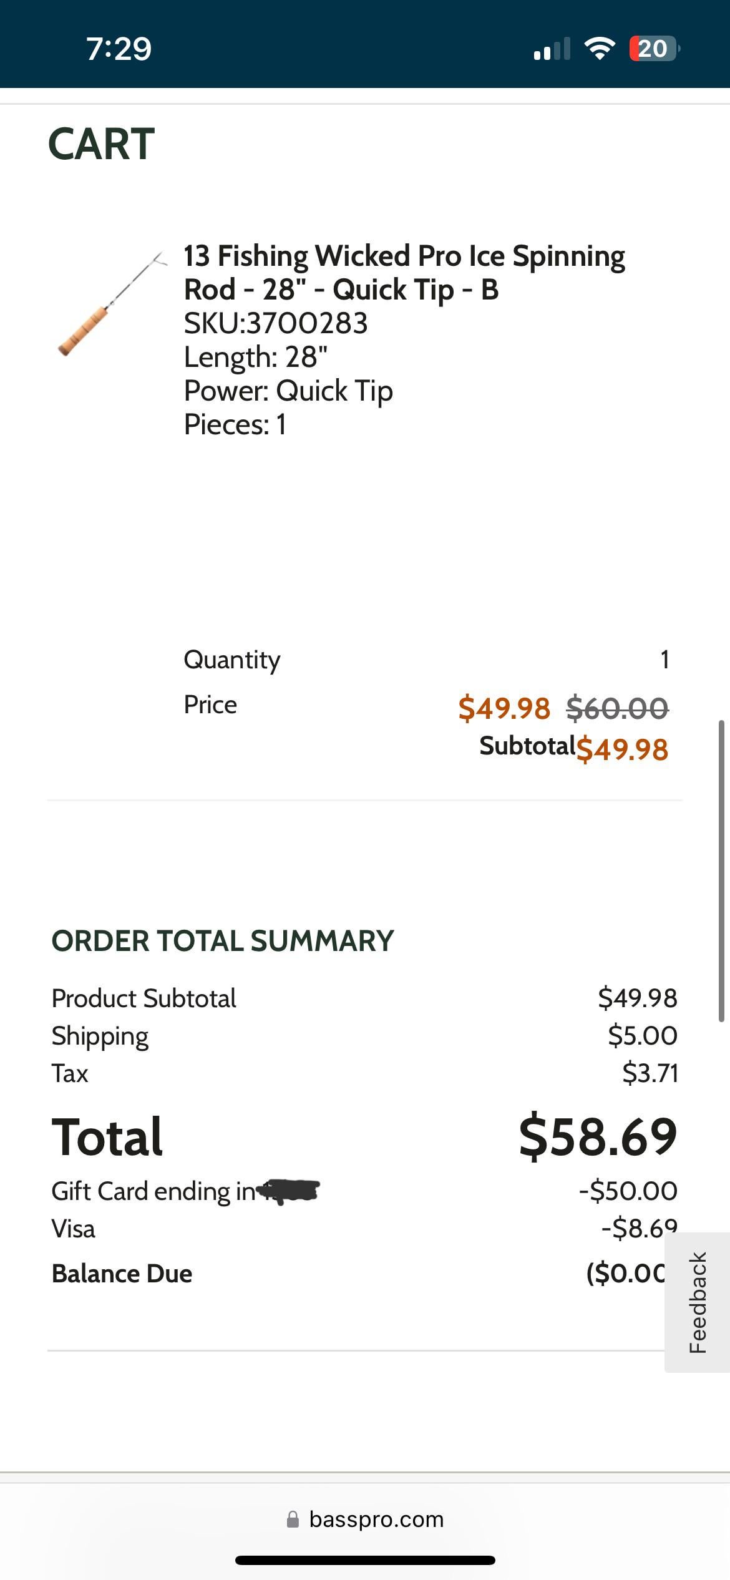Tap the cellular signal bars icon
The image size is (730, 1580).
point(552,49)
